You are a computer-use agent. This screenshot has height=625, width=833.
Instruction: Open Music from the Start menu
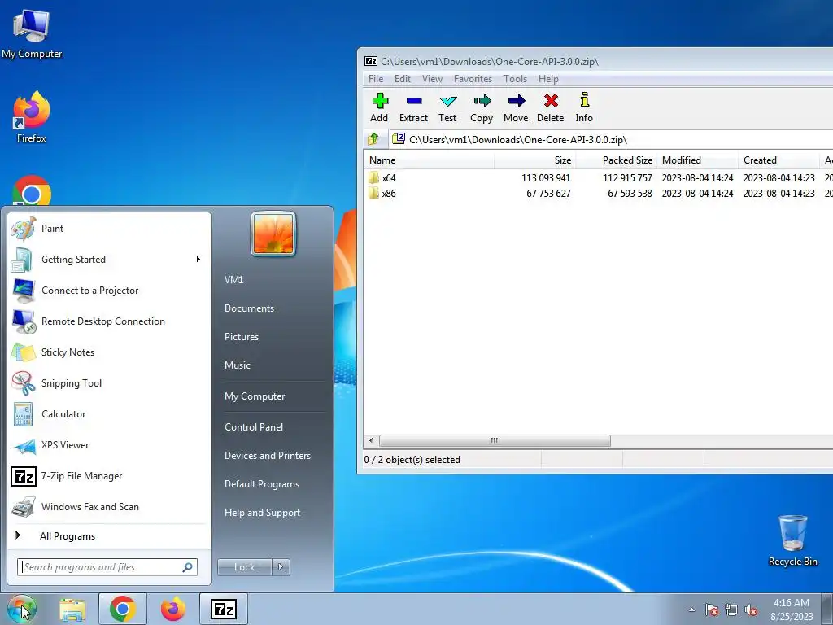tap(238, 365)
